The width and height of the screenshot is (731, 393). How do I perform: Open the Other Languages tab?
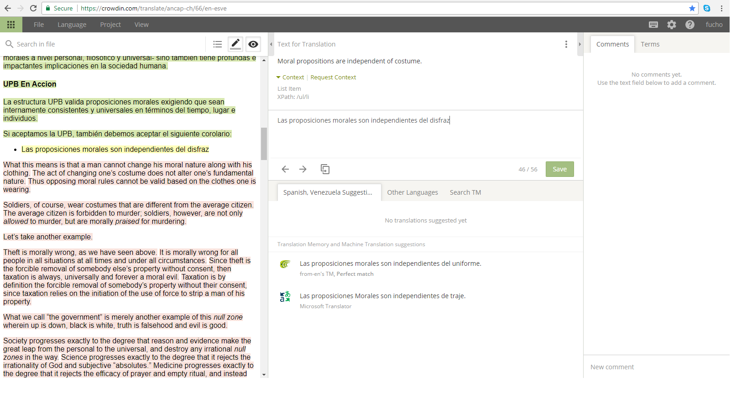[x=412, y=192]
